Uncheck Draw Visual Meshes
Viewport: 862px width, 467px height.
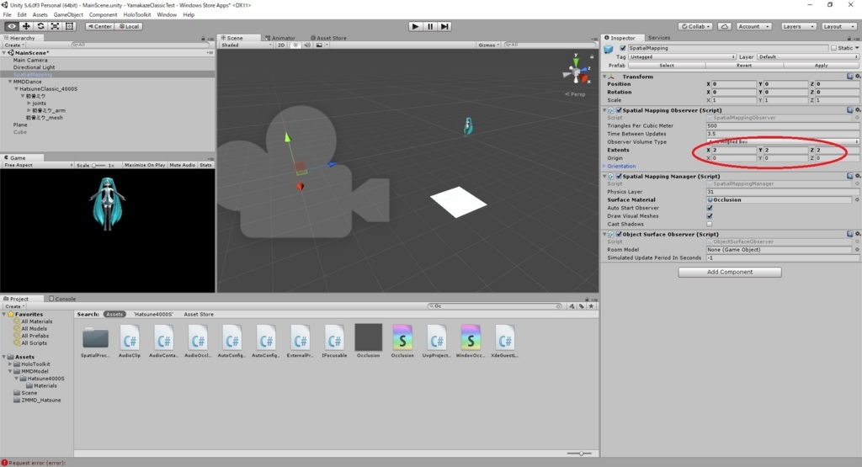pos(710,216)
